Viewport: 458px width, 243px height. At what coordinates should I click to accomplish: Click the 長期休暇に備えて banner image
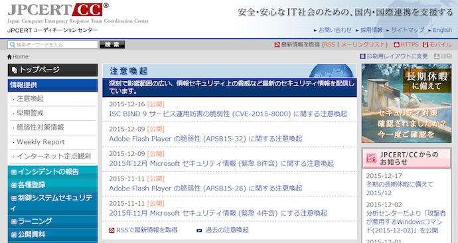click(406, 104)
